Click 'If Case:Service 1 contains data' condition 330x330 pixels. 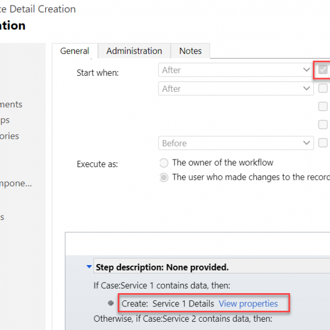[162, 285]
